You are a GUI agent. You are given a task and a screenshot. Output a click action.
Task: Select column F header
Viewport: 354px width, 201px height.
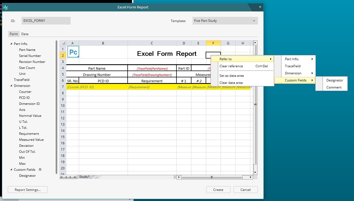tap(213, 43)
